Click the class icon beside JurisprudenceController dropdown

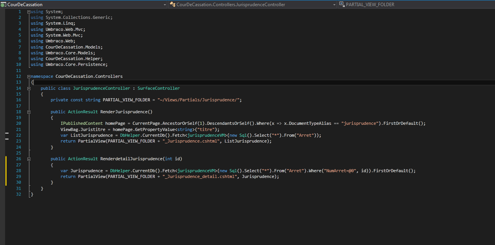[x=173, y=4]
